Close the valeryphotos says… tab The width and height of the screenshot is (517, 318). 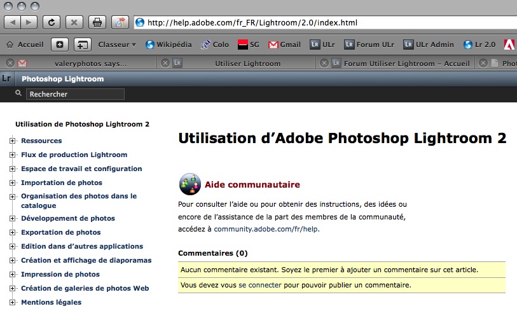tap(10, 63)
